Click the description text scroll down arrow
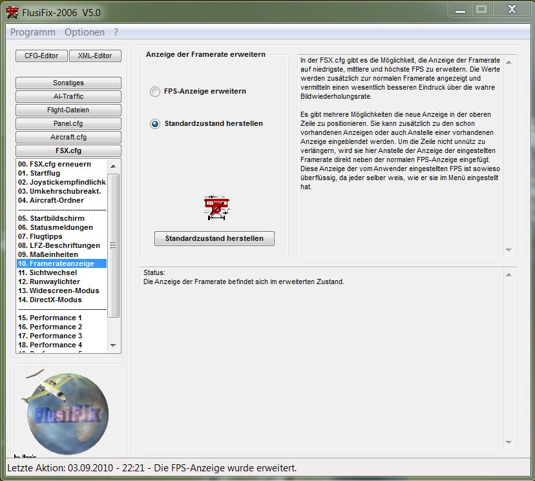The height and width of the screenshot is (481, 535). click(x=509, y=250)
